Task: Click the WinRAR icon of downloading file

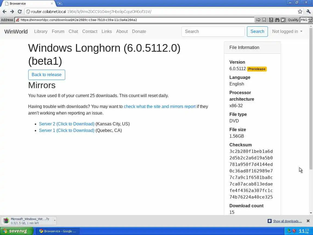Action: pos(6,221)
